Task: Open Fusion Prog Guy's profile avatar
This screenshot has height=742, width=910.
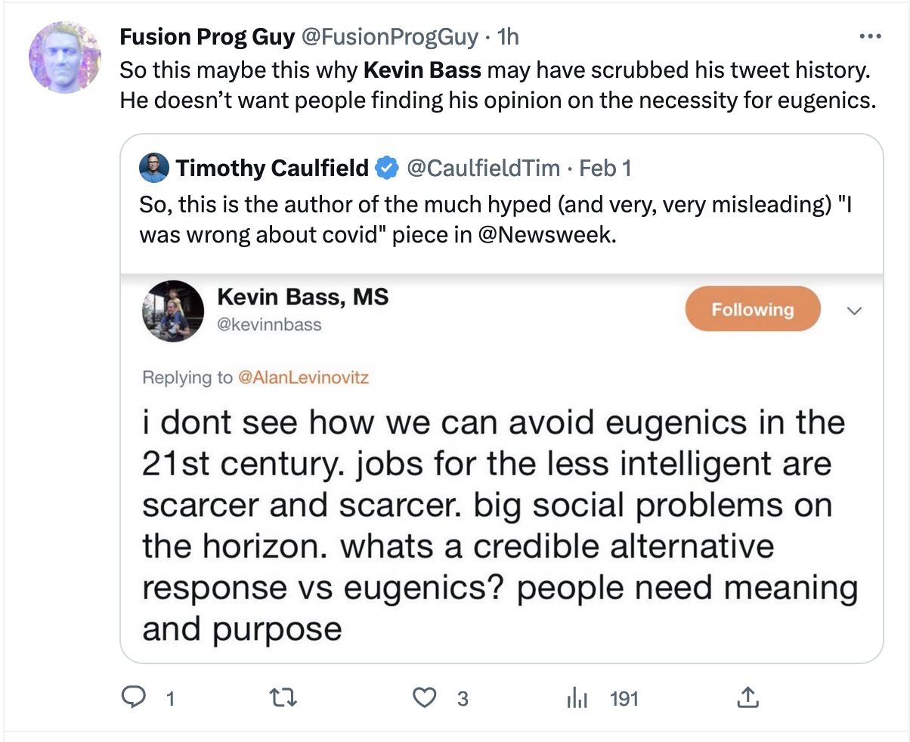Action: click(x=65, y=57)
